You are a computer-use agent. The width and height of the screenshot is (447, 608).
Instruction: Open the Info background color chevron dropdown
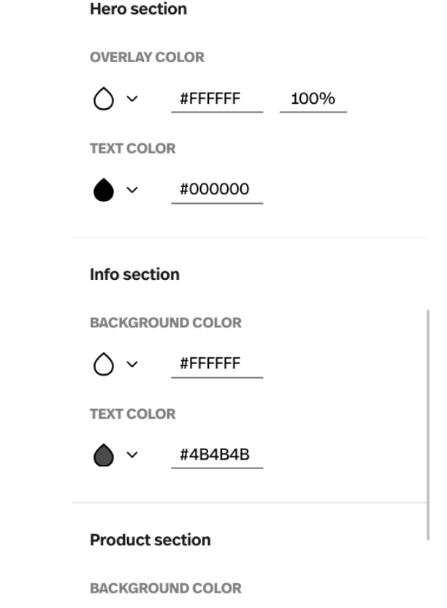[x=132, y=364]
